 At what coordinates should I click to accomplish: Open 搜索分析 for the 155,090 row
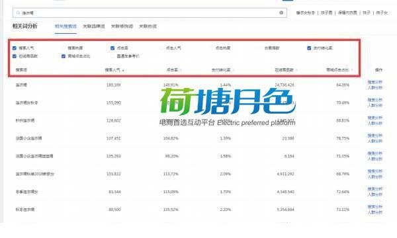375,100
